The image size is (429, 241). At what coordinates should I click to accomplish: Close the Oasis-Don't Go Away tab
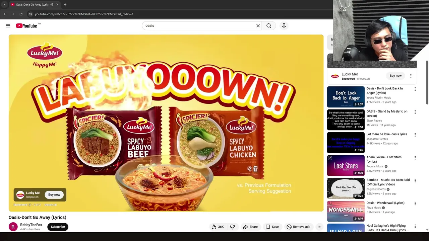[x=57, y=4]
